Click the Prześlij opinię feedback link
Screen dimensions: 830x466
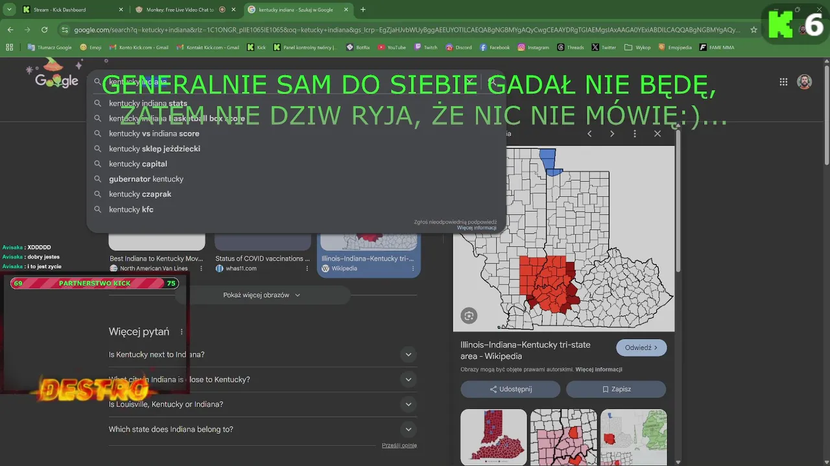(x=399, y=445)
